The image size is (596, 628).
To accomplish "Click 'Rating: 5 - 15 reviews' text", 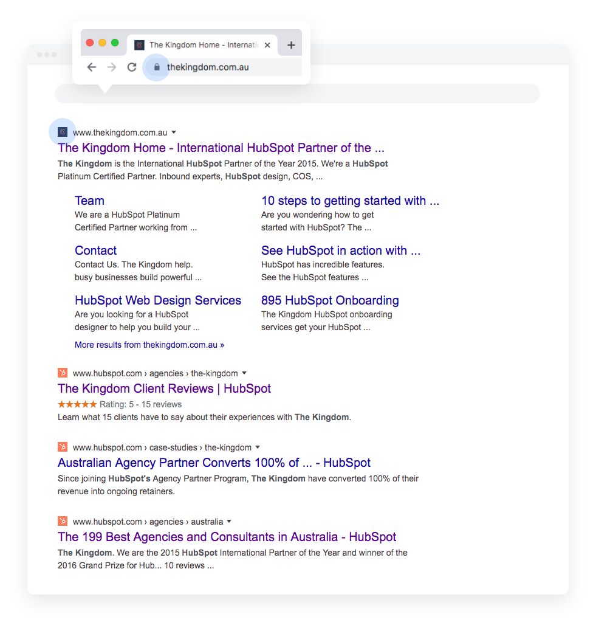I will pyautogui.click(x=140, y=404).
